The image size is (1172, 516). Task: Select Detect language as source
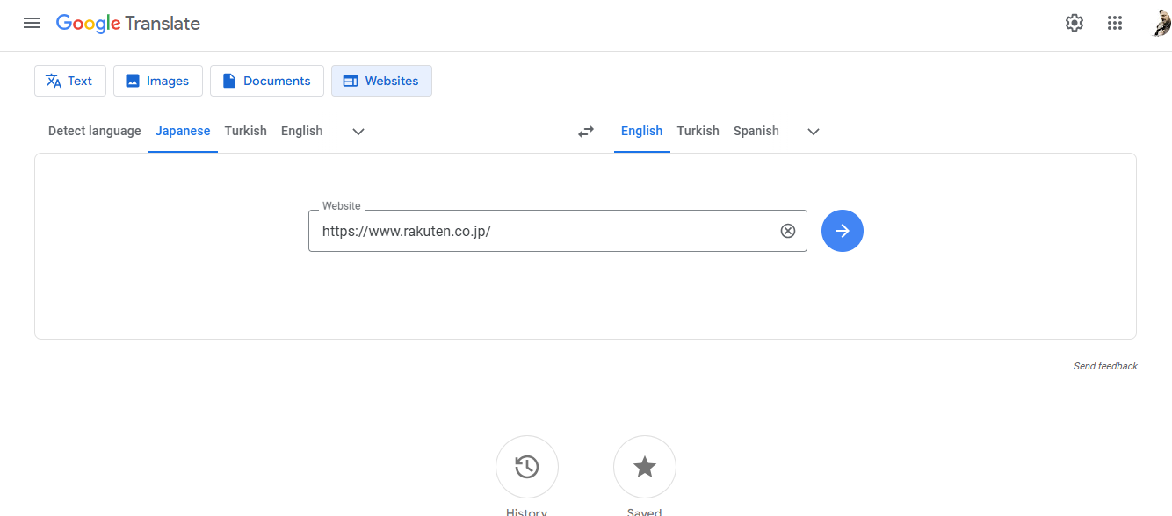point(94,131)
